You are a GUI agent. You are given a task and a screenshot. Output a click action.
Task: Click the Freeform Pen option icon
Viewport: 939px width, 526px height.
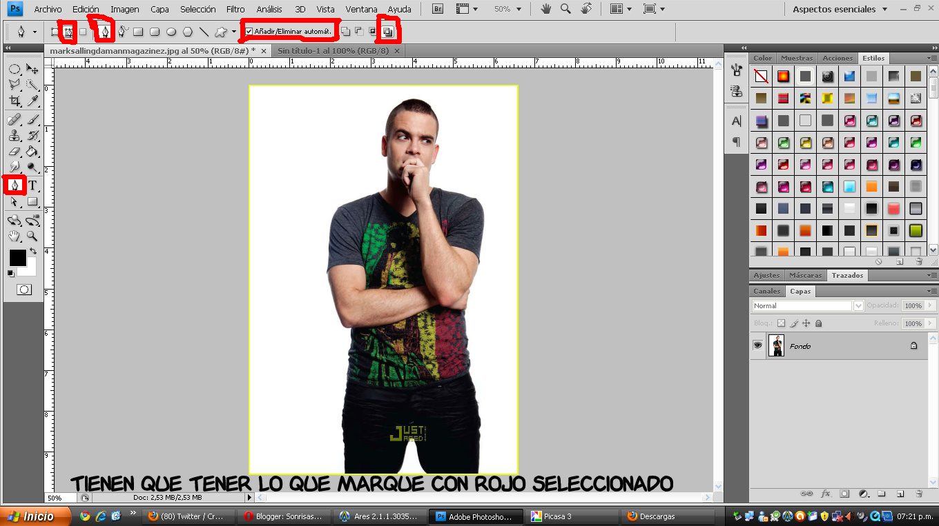click(122, 31)
